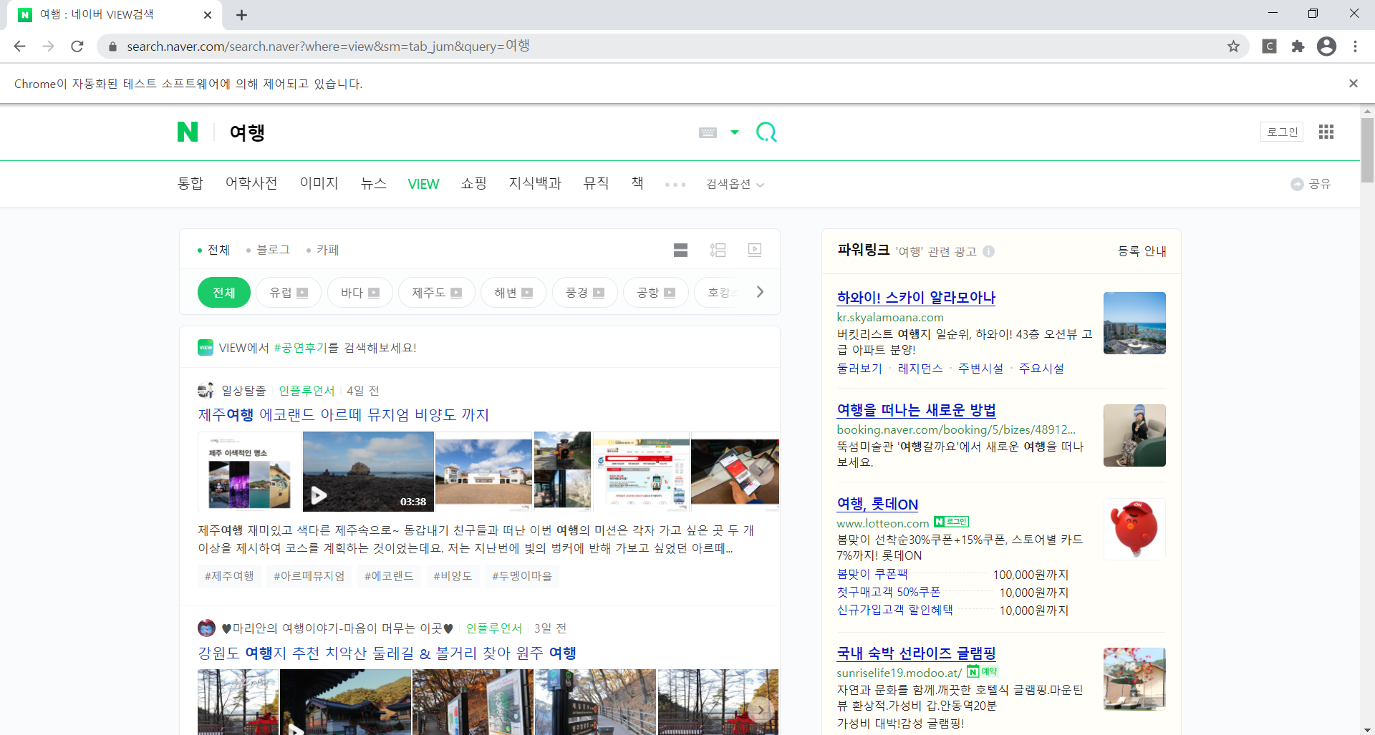Open ad 여행, 롯데ON
The width and height of the screenshot is (1375, 735).
pos(877,504)
